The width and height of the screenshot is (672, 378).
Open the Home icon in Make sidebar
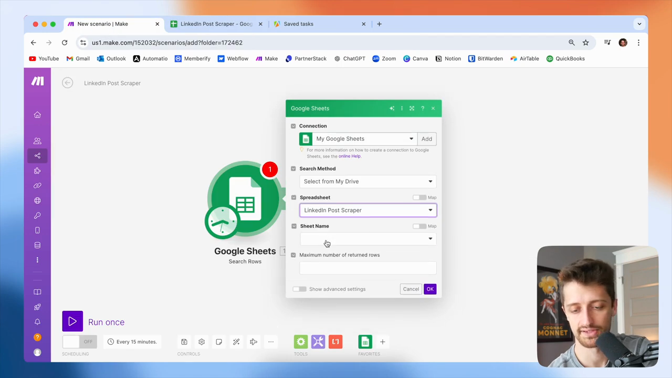point(37,115)
